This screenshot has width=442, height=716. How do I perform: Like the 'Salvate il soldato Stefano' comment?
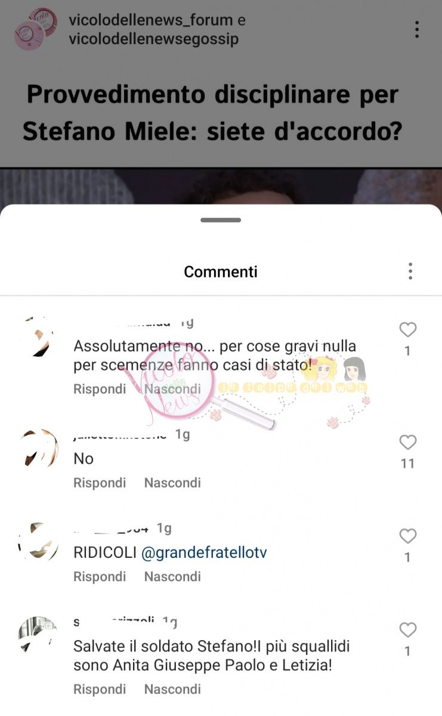pyautogui.click(x=407, y=630)
